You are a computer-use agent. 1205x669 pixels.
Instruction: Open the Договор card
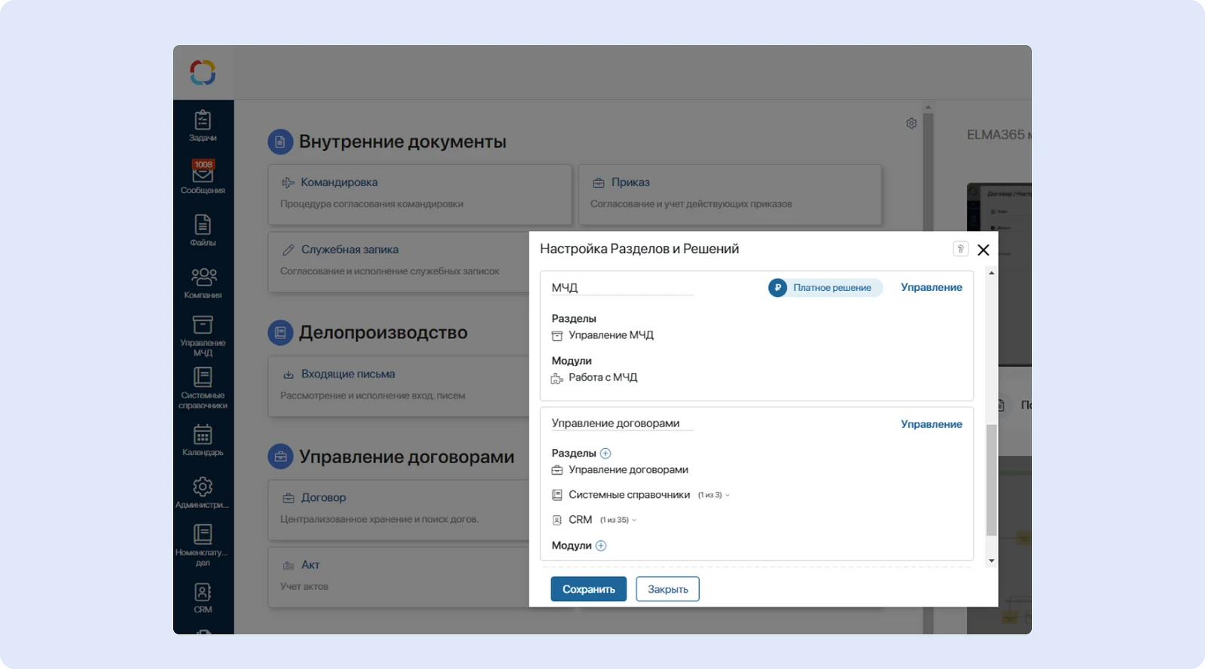tap(398, 509)
